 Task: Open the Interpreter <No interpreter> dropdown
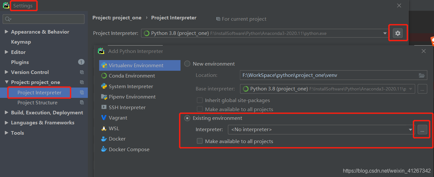coord(321,130)
